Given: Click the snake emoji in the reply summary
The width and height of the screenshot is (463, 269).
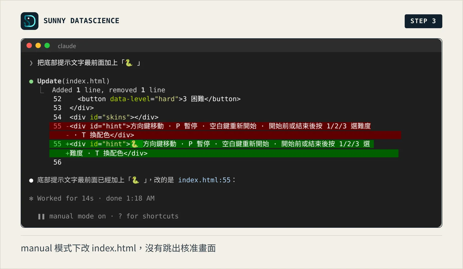Looking at the screenshot, I should [x=135, y=180].
